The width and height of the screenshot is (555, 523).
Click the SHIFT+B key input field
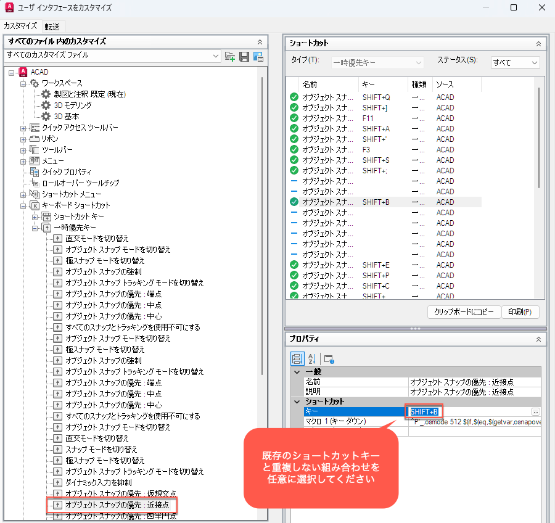[x=425, y=411]
